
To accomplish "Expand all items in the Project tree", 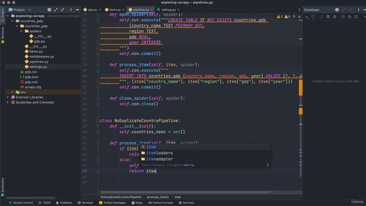I will pos(56,10).
